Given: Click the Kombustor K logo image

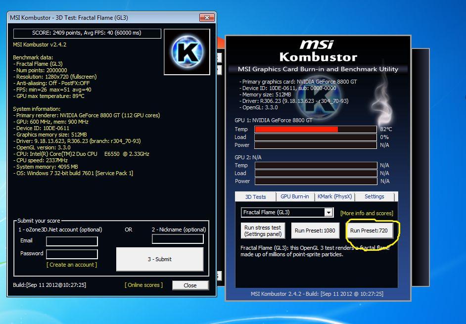Looking at the screenshot, I should click(x=187, y=52).
